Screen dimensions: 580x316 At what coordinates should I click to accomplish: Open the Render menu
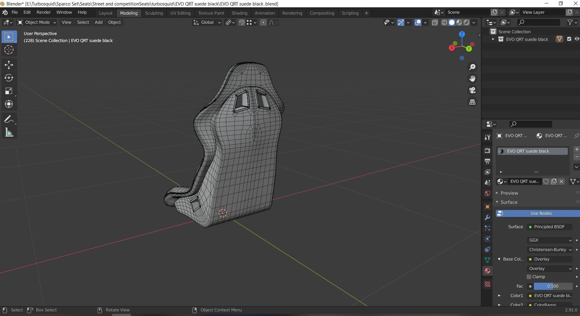coord(43,12)
